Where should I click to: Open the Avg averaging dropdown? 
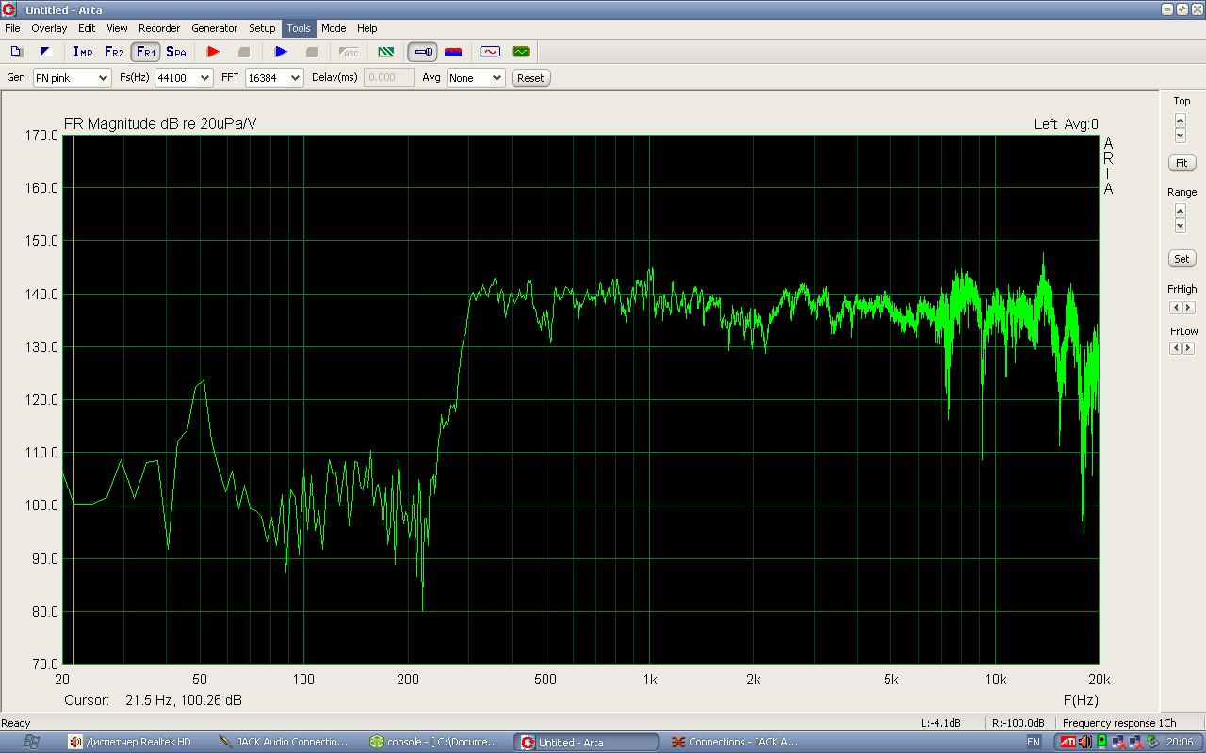click(x=476, y=78)
